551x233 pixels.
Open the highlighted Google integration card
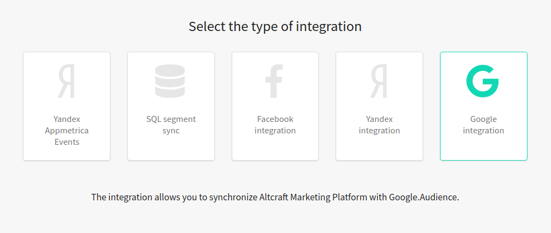(x=484, y=106)
